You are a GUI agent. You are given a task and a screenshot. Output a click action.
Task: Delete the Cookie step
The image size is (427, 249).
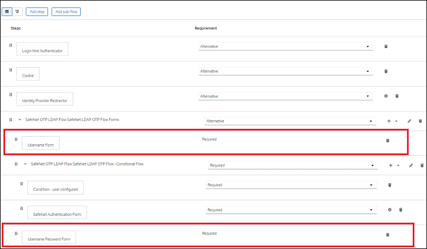(386, 71)
